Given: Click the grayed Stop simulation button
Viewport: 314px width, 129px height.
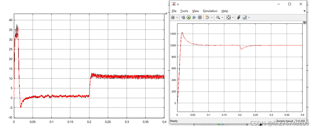Looking at the screenshot, I should pos(200,17).
